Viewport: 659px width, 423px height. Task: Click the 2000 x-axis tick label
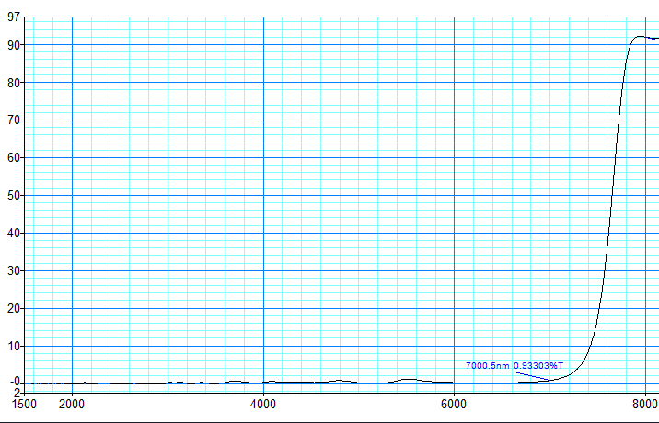point(72,402)
